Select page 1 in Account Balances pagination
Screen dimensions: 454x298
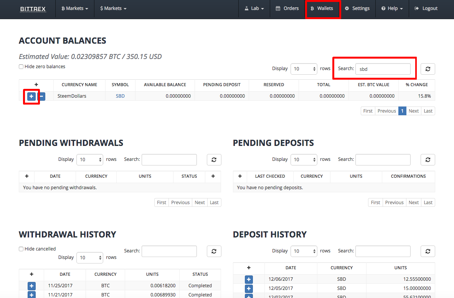click(402, 111)
